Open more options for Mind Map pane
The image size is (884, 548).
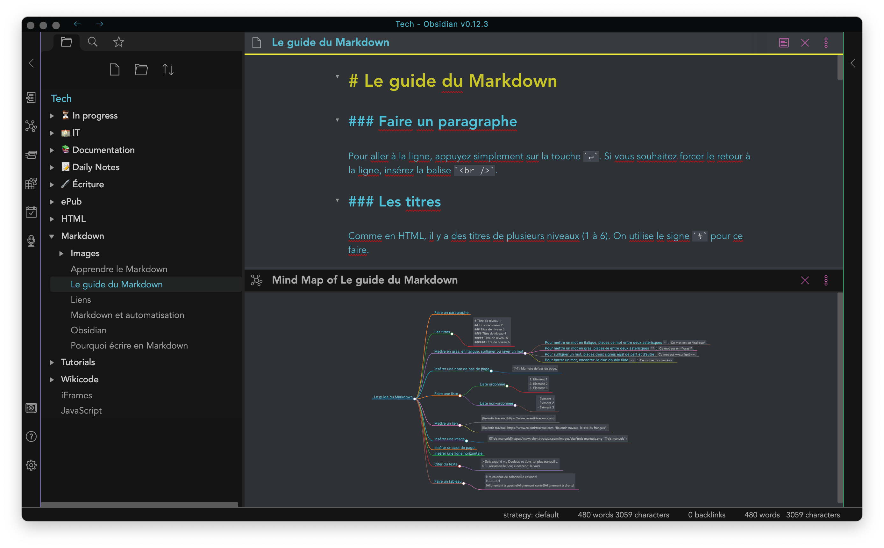point(826,280)
